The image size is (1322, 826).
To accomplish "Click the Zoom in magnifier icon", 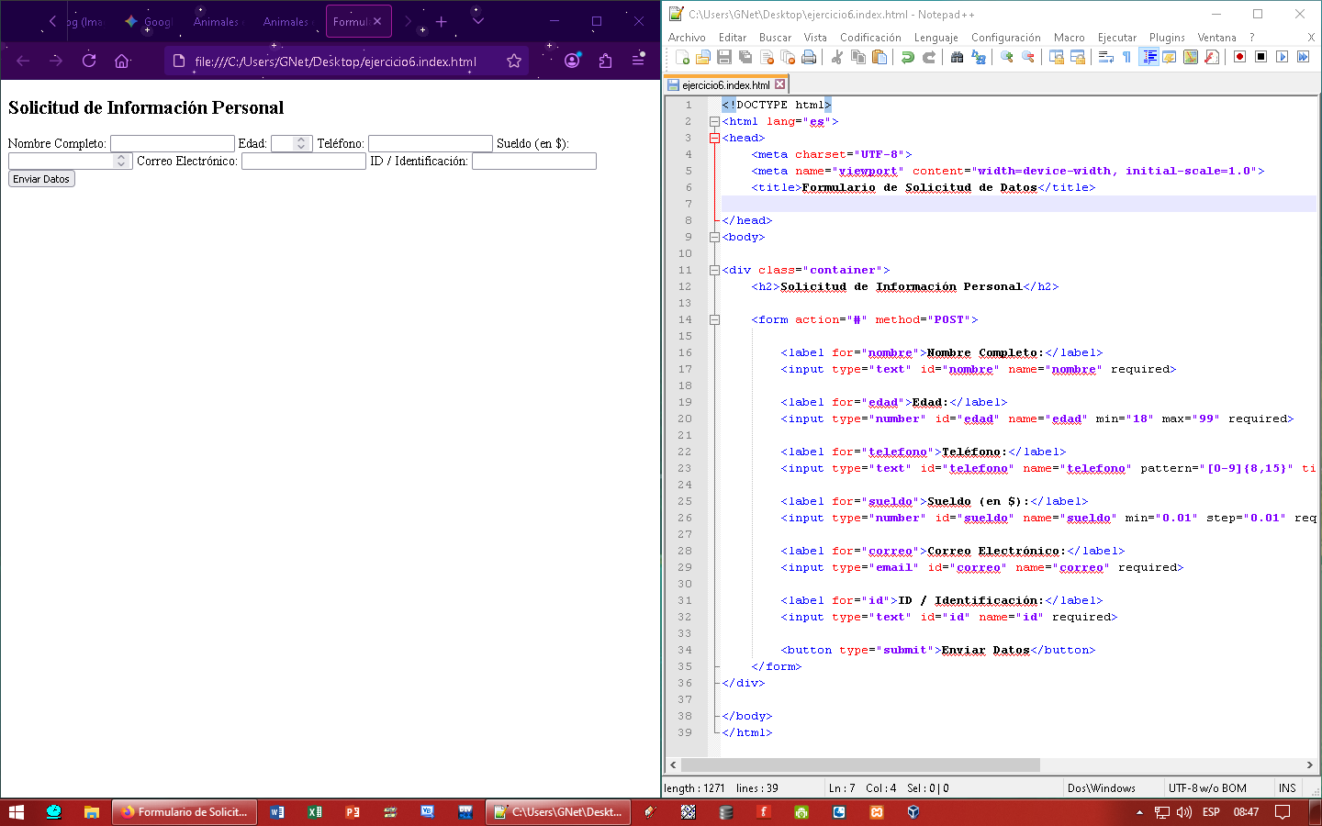I will [1006, 58].
